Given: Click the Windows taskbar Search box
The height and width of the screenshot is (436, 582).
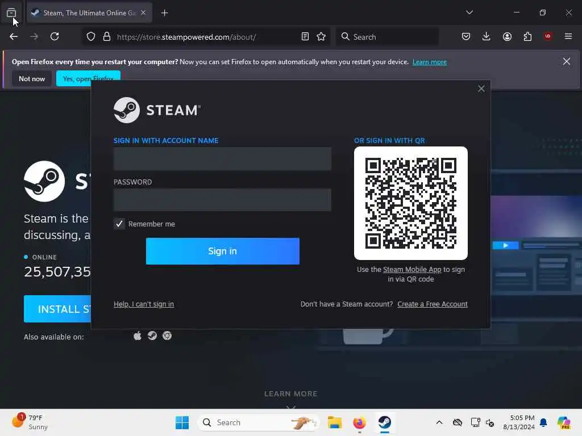Looking at the screenshot, I should point(259,422).
